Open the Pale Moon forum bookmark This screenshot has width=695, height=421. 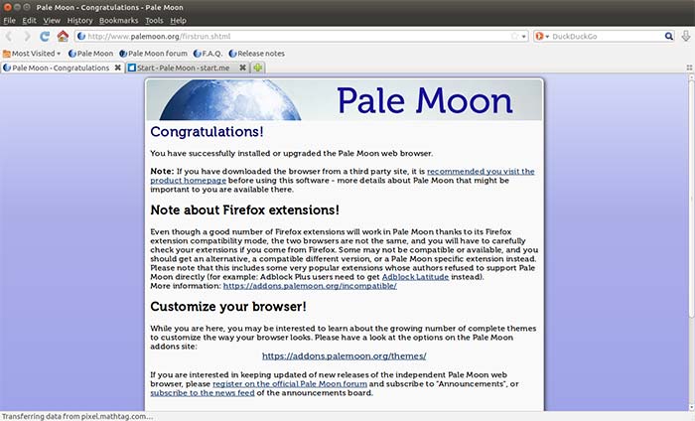(x=153, y=54)
